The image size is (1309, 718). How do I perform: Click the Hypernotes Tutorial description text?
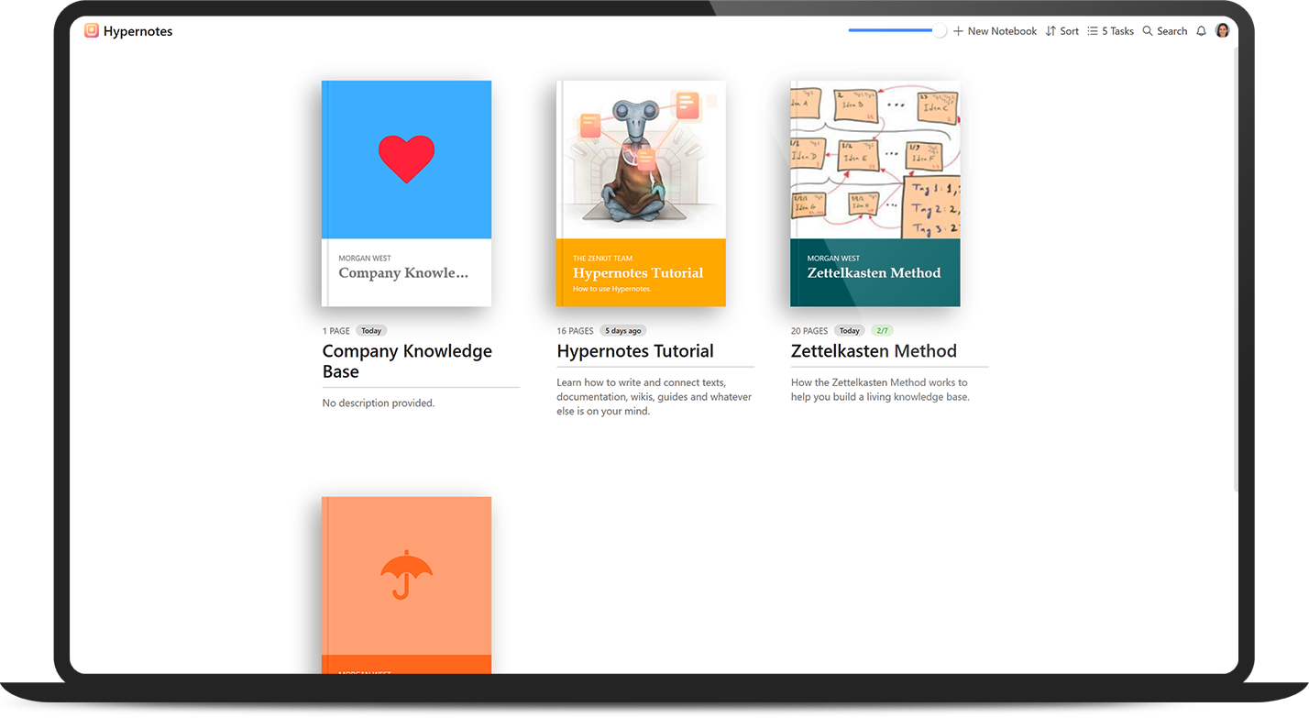click(654, 397)
